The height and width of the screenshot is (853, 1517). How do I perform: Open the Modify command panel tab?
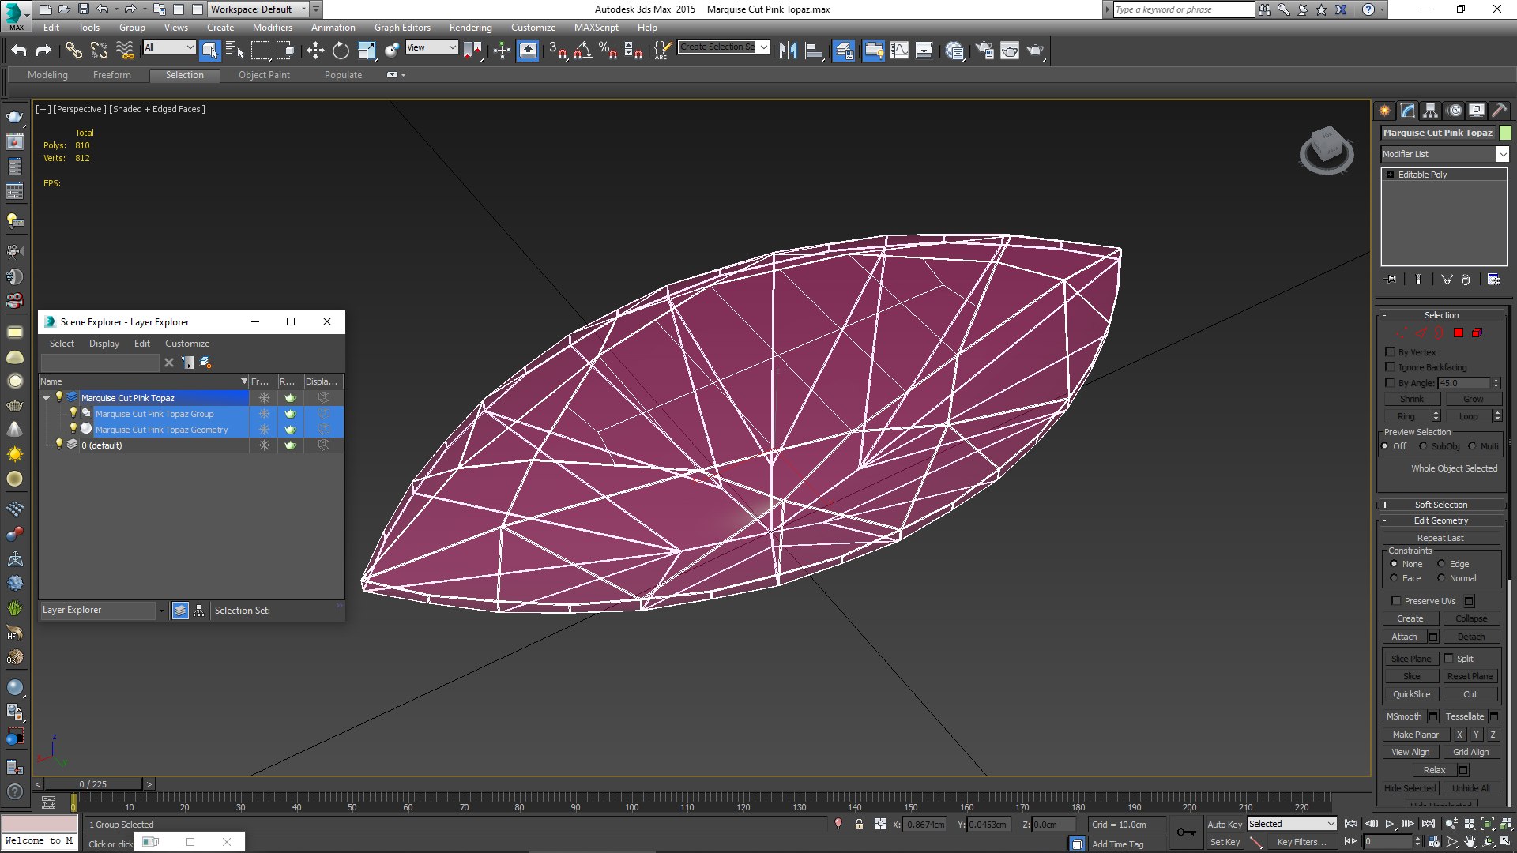[x=1407, y=111]
